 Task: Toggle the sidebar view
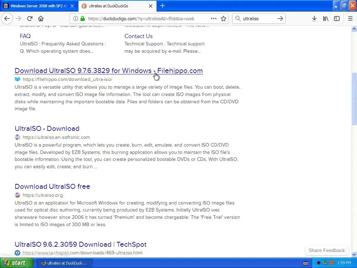pyautogui.click(x=337, y=18)
